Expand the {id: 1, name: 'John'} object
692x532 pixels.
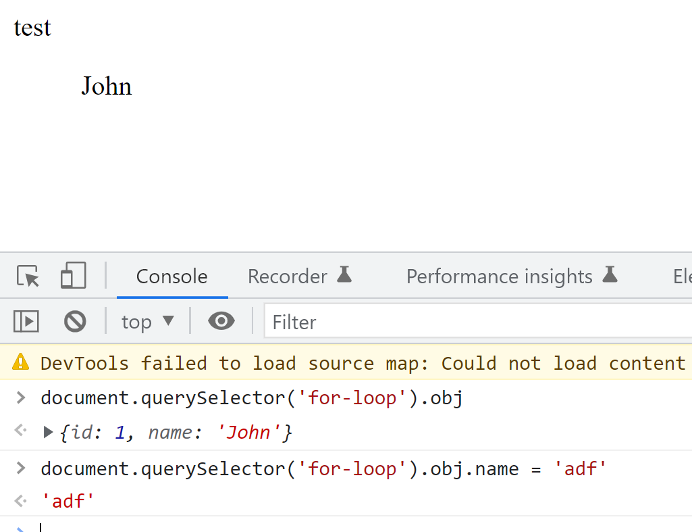point(48,432)
